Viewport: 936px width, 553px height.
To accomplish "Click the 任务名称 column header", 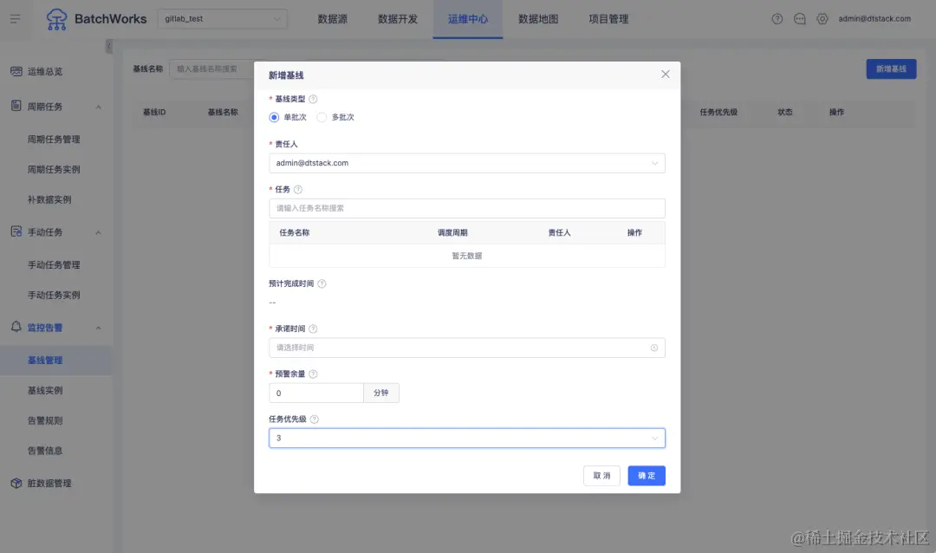I will pyautogui.click(x=295, y=233).
